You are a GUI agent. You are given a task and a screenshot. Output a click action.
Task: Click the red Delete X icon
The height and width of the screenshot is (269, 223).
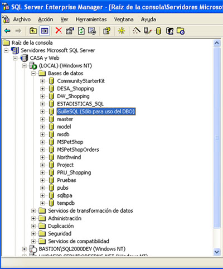[59, 31]
